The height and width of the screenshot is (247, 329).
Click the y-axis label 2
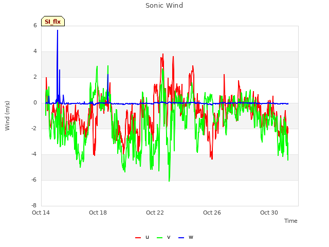click(x=35, y=77)
